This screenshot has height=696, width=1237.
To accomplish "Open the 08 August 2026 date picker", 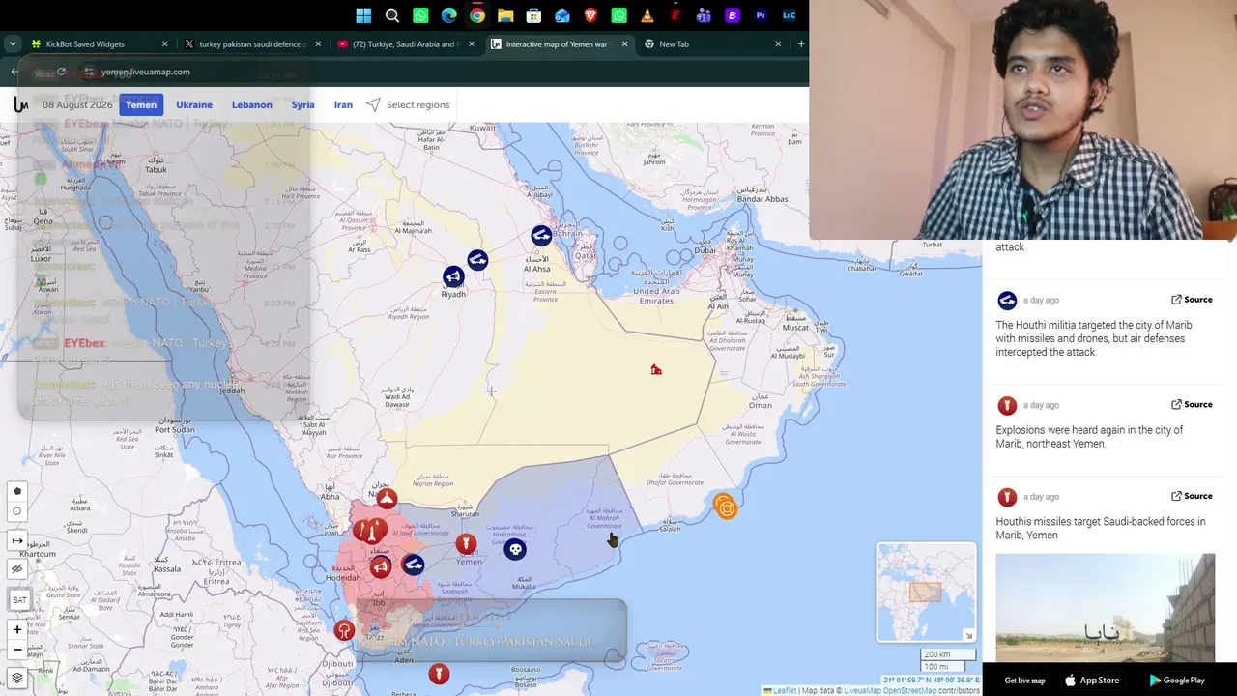I will 77,104.
